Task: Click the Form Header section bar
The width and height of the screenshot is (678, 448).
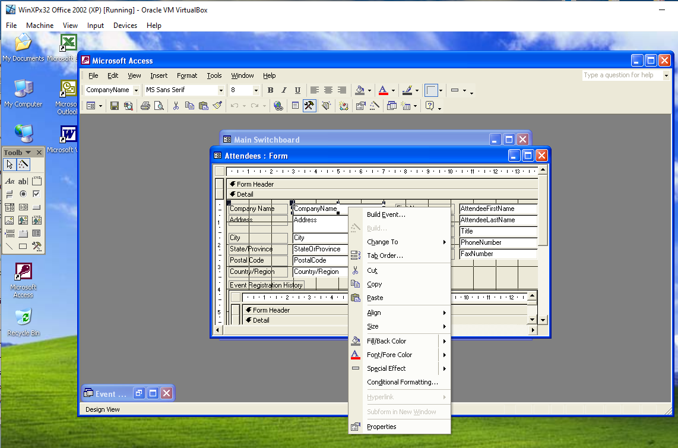Action: 382,184
